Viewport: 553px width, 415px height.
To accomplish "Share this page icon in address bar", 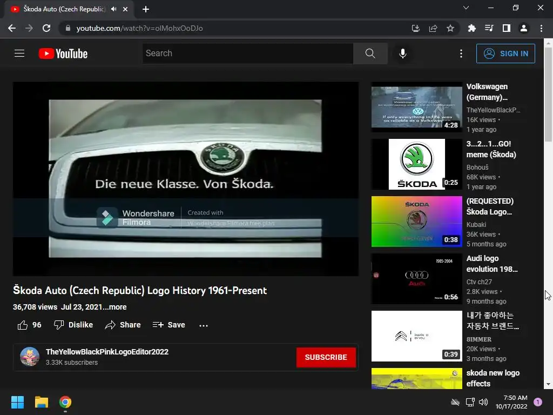I will click(433, 28).
